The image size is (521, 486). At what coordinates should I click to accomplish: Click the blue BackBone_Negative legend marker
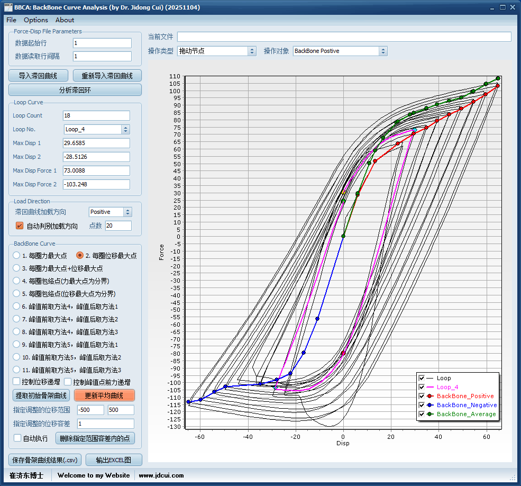tap(429, 405)
